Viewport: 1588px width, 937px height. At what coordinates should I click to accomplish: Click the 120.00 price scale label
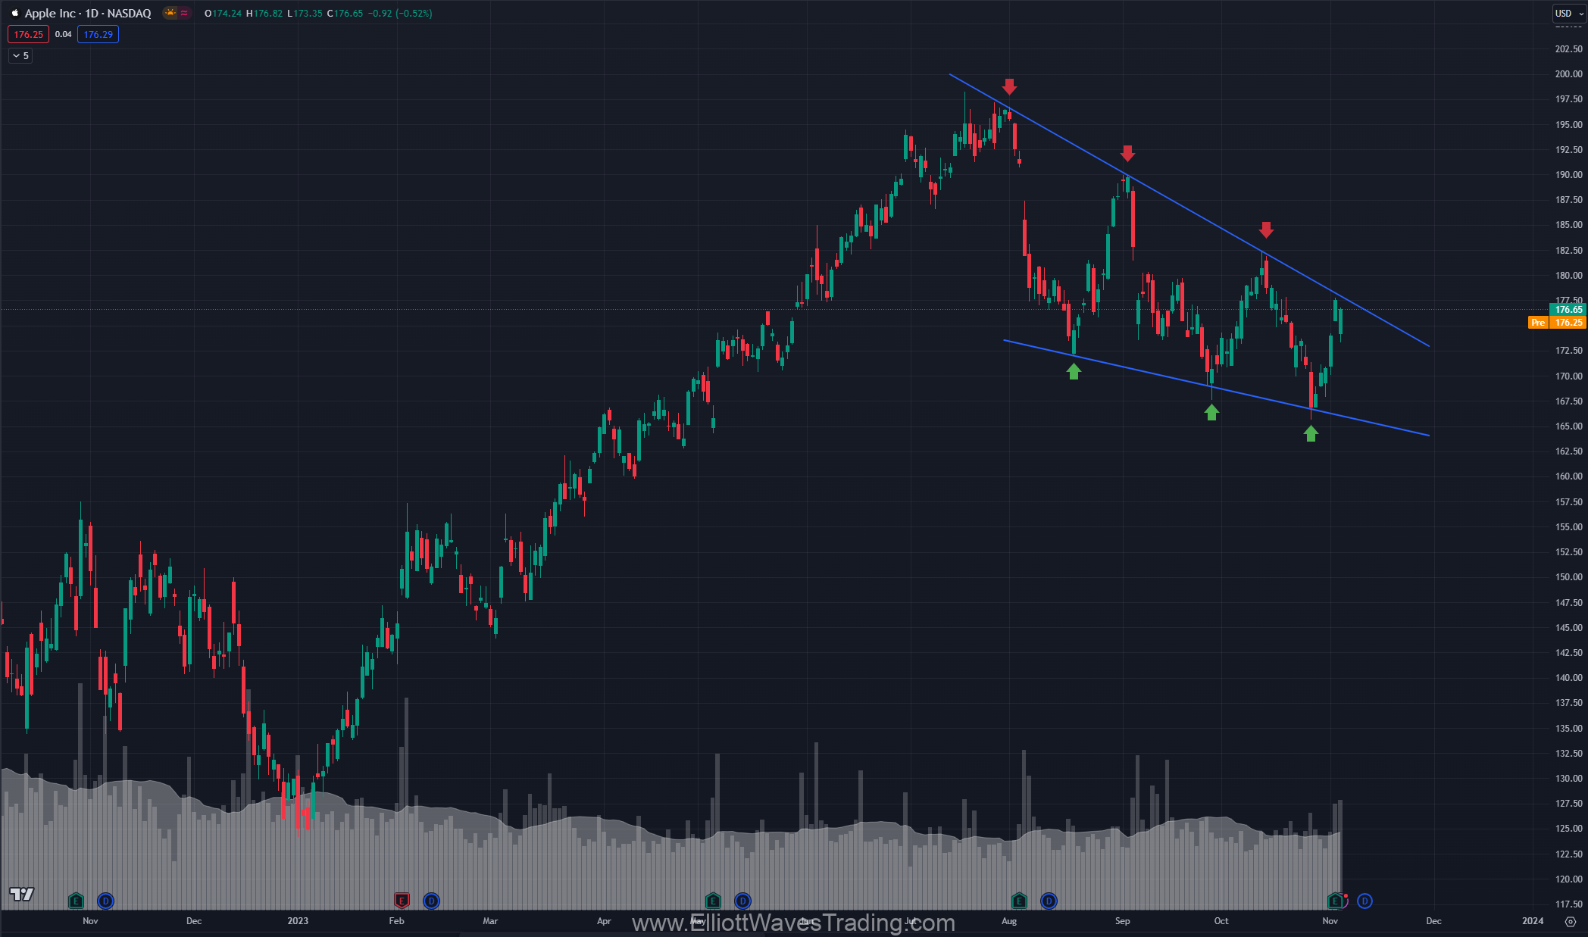[1568, 879]
